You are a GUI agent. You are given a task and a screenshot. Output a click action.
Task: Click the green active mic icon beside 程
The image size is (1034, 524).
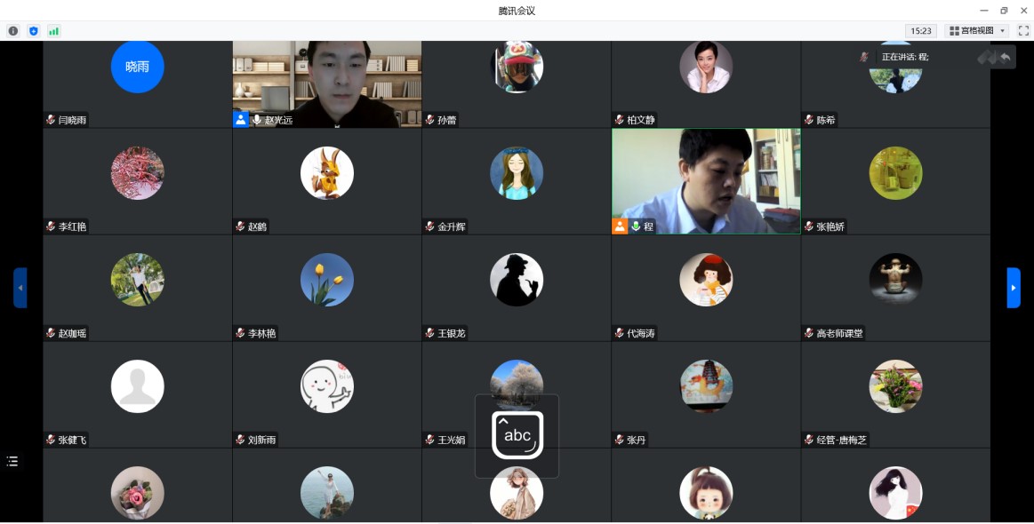coord(636,226)
